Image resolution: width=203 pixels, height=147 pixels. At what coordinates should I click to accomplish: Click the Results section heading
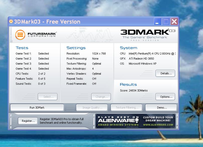[x=128, y=84]
